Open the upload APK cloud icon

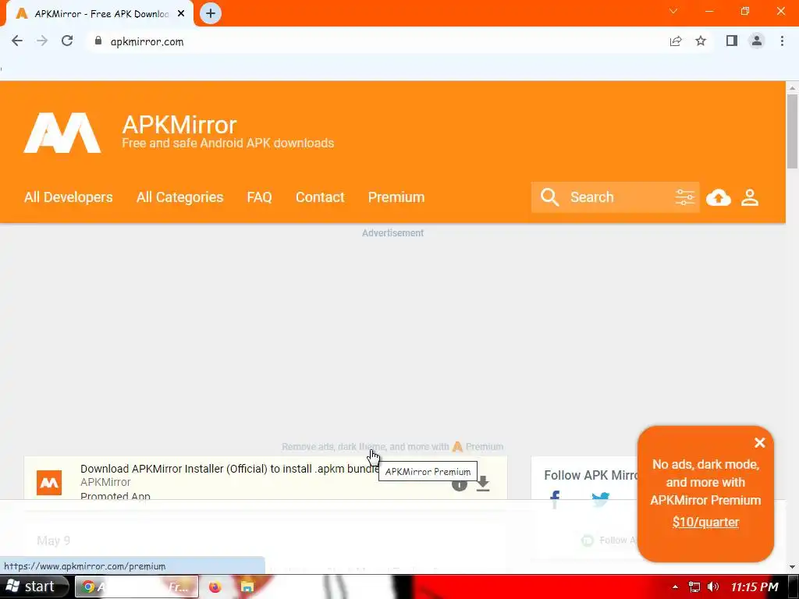(x=719, y=197)
